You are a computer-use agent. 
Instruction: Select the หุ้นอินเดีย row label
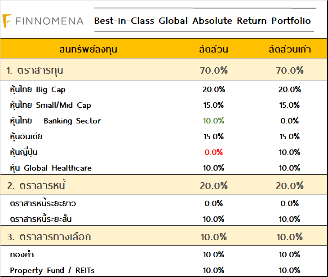(x=26, y=136)
